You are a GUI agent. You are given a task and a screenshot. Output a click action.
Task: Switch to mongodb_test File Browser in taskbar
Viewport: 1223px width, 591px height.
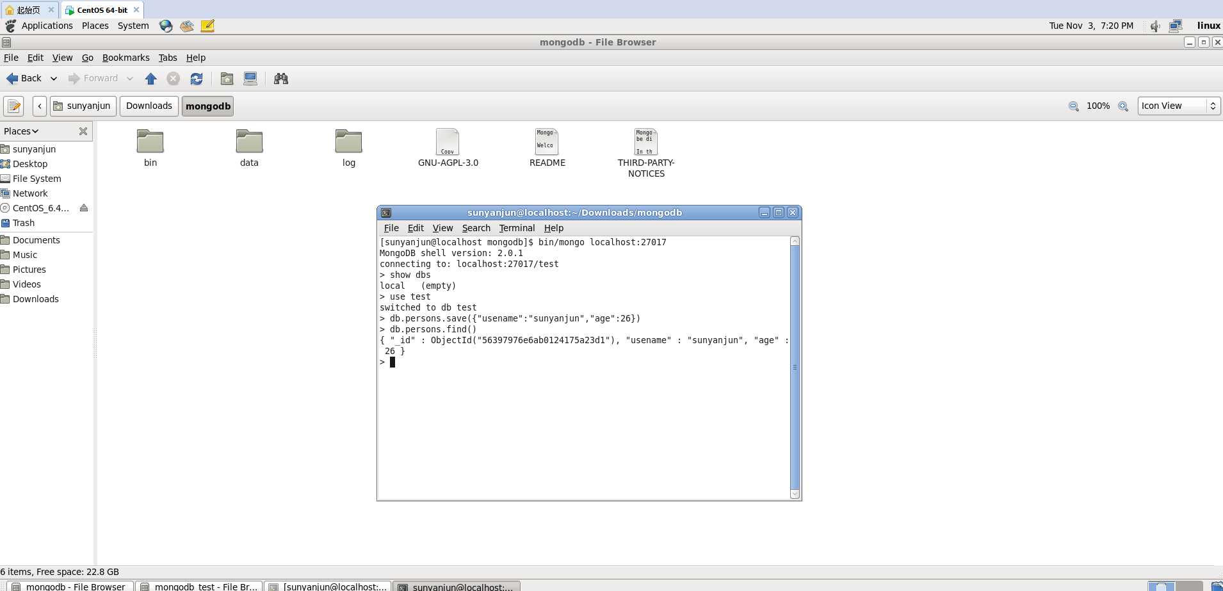pos(199,586)
